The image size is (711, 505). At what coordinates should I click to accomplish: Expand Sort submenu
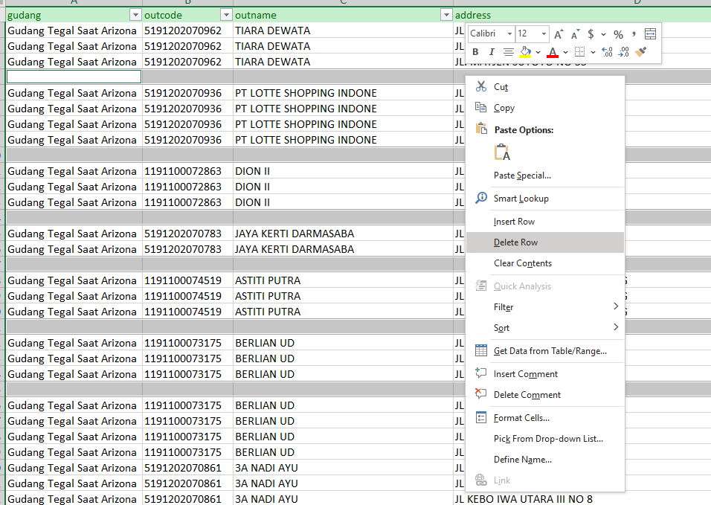[x=545, y=328]
